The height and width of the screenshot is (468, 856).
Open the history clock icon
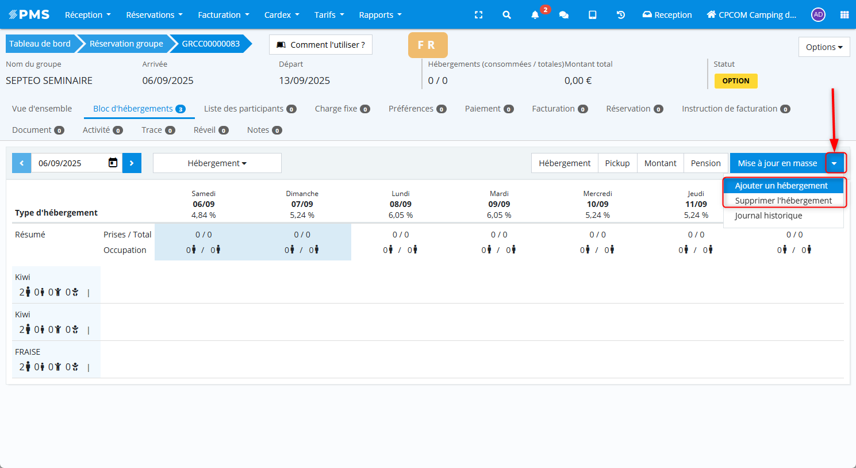621,15
